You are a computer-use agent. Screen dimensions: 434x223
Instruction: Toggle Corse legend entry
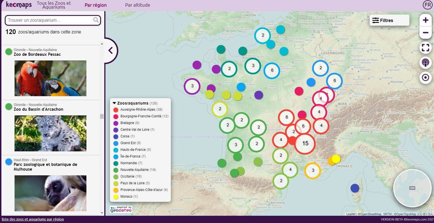pos(124,136)
